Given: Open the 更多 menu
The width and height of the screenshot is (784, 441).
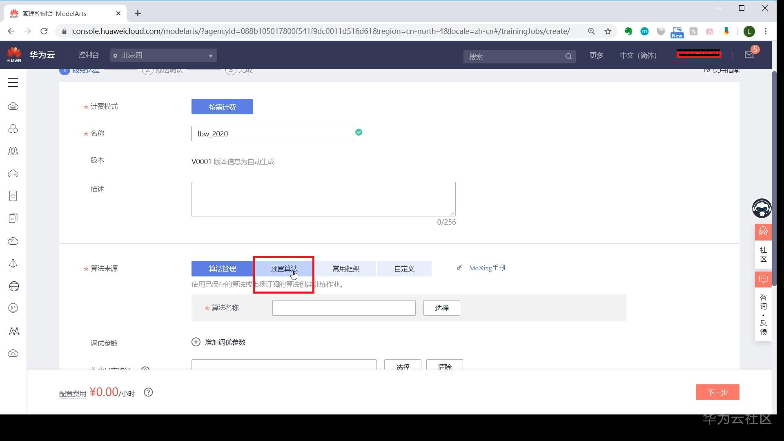Looking at the screenshot, I should [596, 56].
